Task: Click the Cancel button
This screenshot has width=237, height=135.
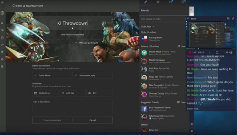Action: [93, 120]
